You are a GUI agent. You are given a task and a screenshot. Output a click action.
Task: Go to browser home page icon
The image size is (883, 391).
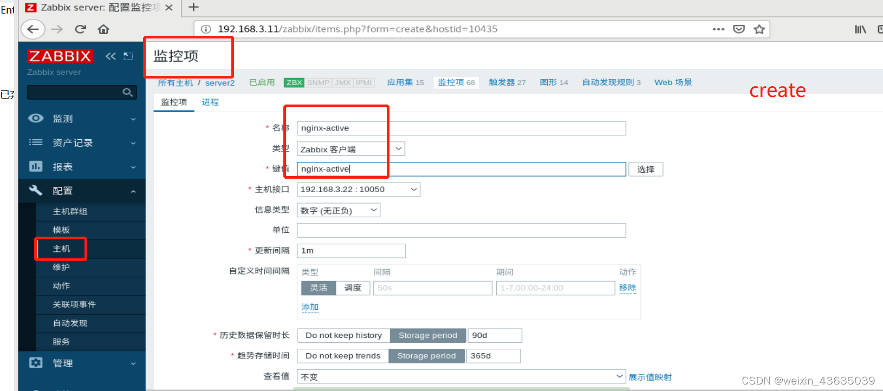point(103,29)
